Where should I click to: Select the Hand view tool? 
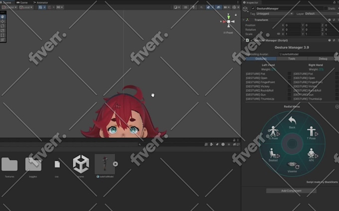(x=2, y=16)
